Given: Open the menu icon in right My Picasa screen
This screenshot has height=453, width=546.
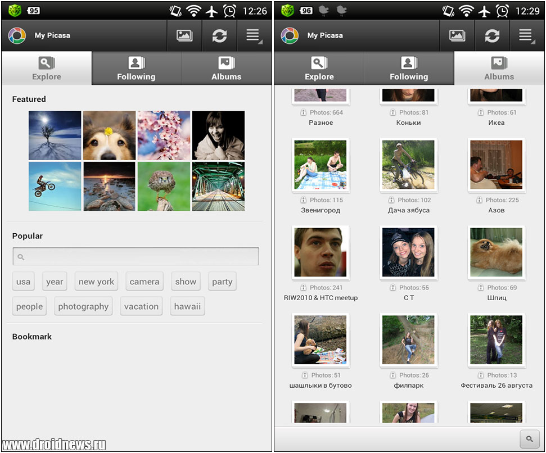Looking at the screenshot, I should point(526,35).
